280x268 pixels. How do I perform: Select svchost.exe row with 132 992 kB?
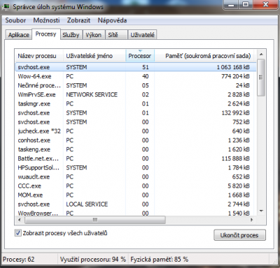click(x=136, y=113)
